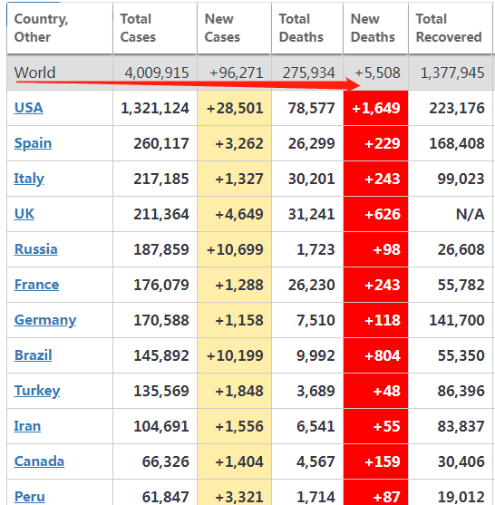Screen dimensions: 495x505
Task: Sort by Country, Other column header
Action: point(60,28)
